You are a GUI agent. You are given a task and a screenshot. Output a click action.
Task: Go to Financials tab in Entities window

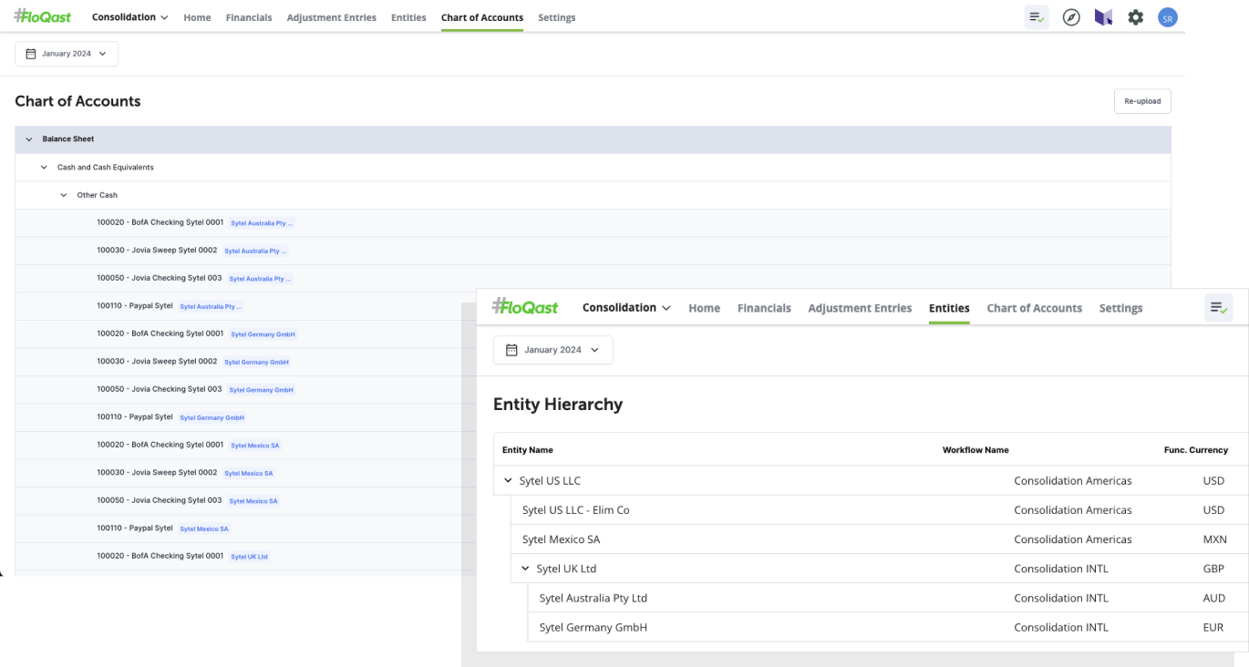point(764,308)
